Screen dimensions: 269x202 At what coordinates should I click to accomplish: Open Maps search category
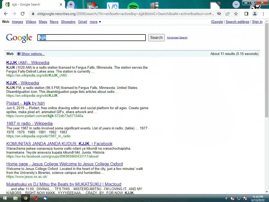point(43,22)
